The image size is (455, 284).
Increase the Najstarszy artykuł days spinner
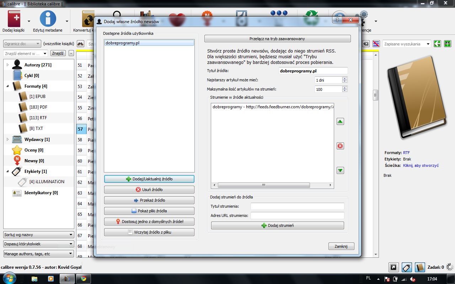click(345, 78)
